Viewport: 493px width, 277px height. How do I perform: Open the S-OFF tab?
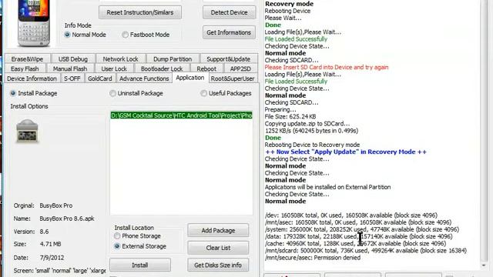(72, 78)
